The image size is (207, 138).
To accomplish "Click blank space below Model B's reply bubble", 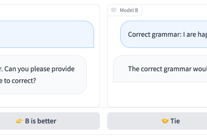I will point(157,95).
